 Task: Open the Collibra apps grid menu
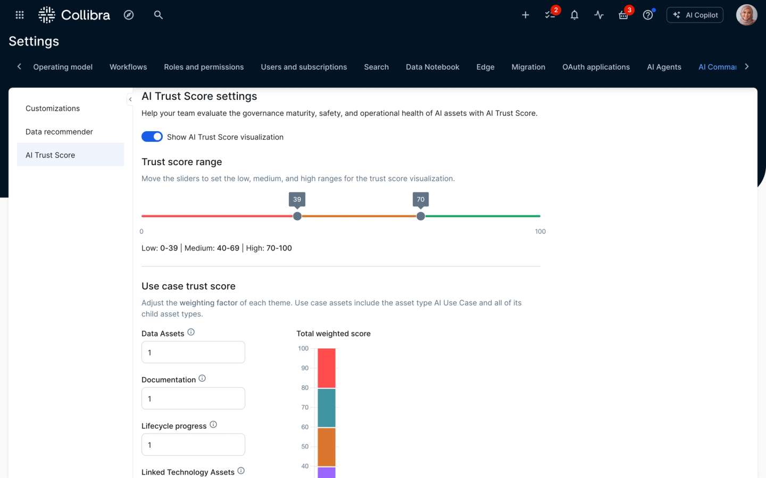tap(19, 14)
